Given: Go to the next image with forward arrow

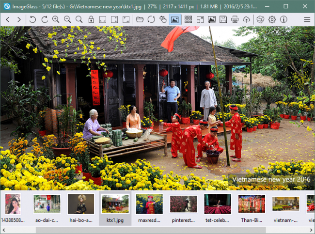Looking at the screenshot, I should click(x=19, y=19).
